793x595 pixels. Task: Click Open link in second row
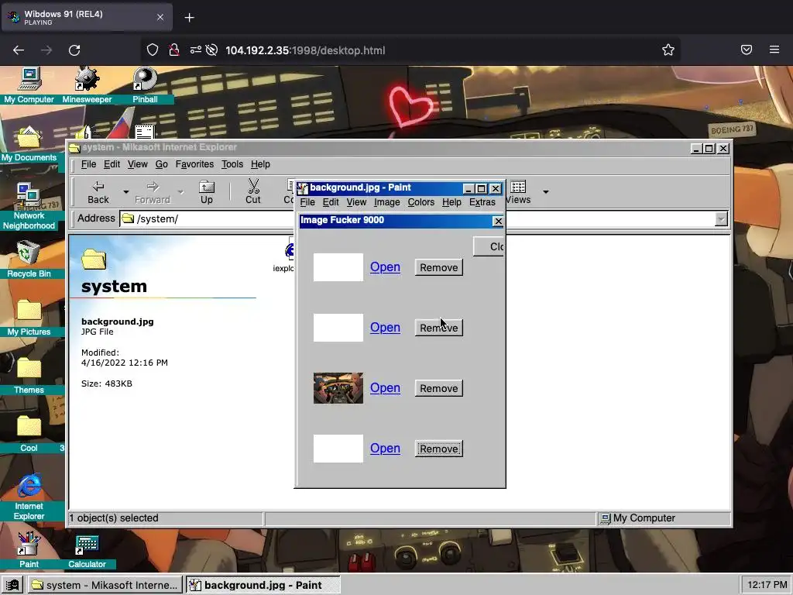pos(385,328)
